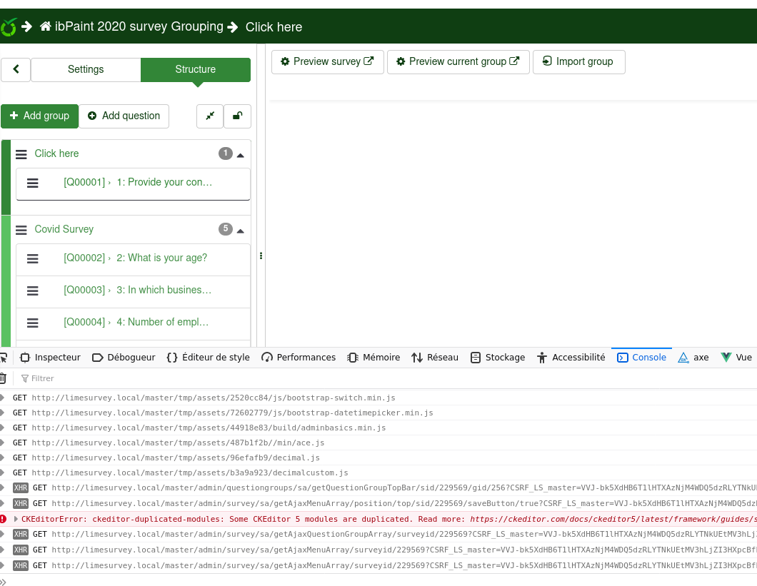The image size is (757, 586).
Task: Collapse the Click here group caret
Action: [x=241, y=155]
